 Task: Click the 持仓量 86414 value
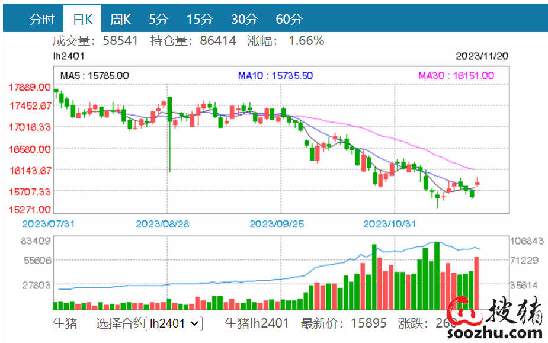(x=218, y=40)
